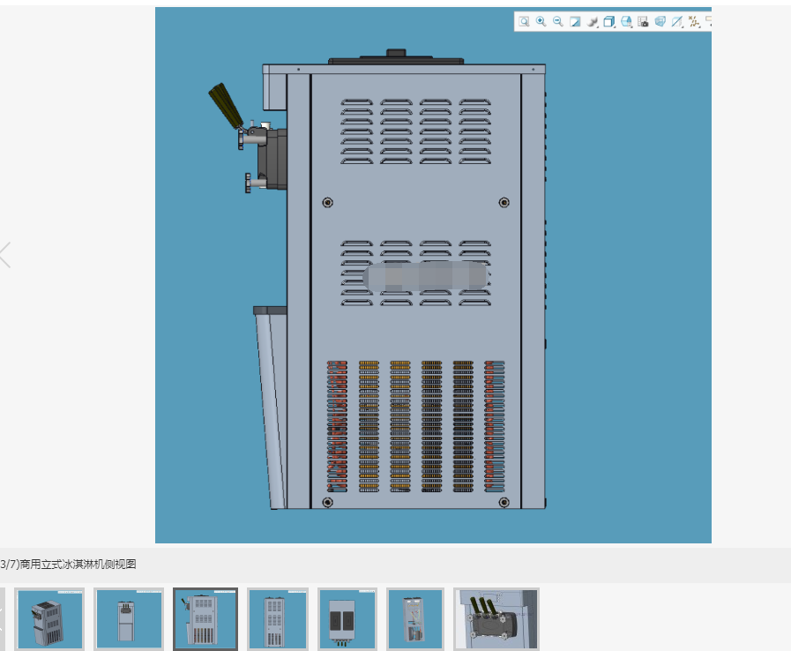This screenshot has width=791, height=651.
Task: Go to previous image with left arrow
Action: 5,255
